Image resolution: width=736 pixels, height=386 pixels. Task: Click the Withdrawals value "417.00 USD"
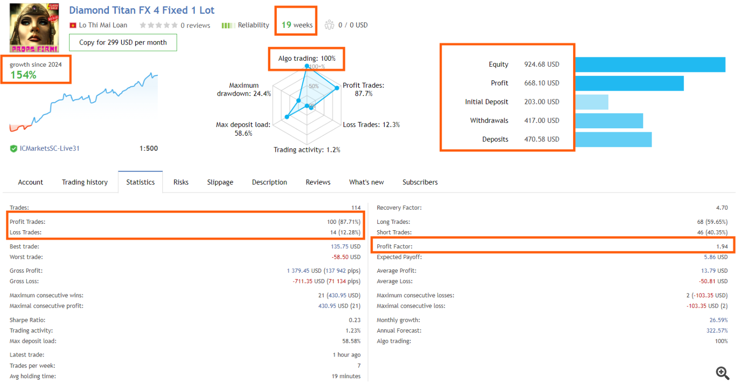(x=542, y=121)
